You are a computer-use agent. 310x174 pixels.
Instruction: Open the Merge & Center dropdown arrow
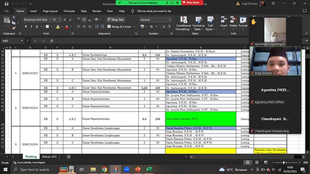point(135,27)
